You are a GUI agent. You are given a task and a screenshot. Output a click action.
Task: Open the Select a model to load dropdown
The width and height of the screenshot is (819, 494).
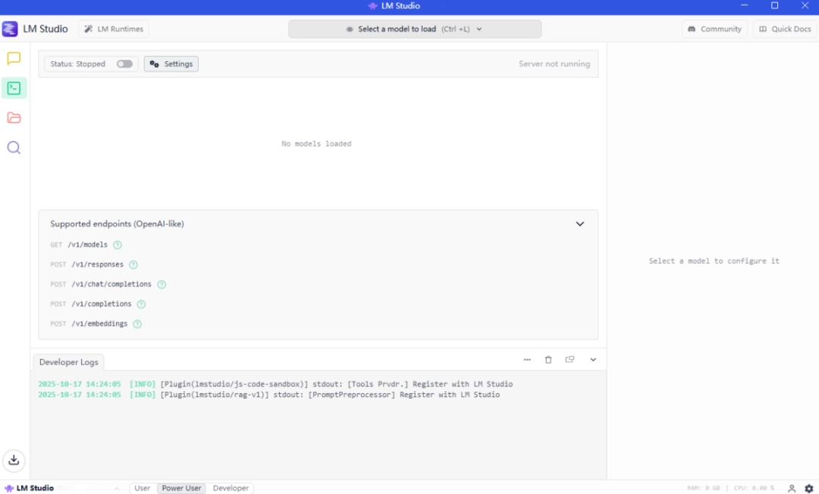(415, 28)
